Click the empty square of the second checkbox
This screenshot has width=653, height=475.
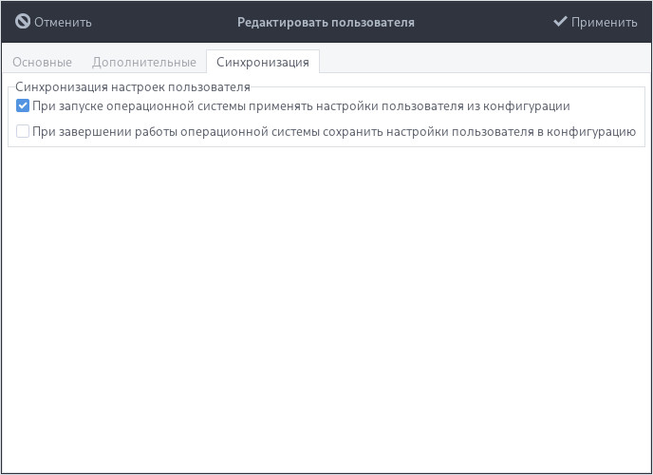point(23,132)
